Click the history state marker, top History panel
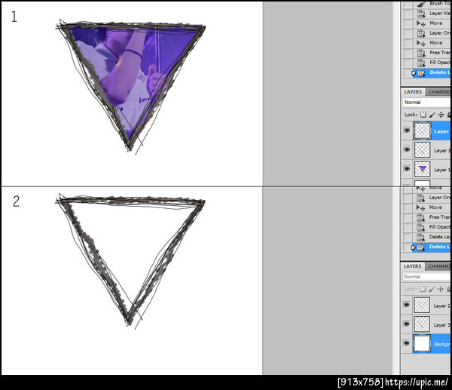 point(414,73)
